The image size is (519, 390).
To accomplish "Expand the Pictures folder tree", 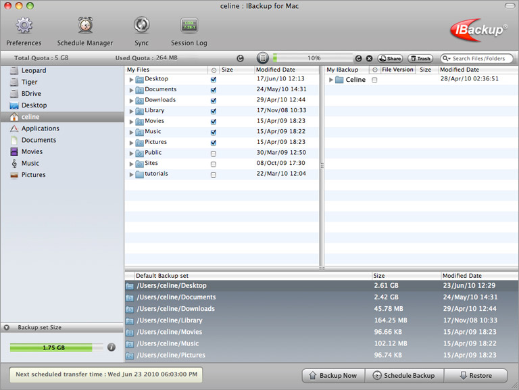I will [131, 143].
